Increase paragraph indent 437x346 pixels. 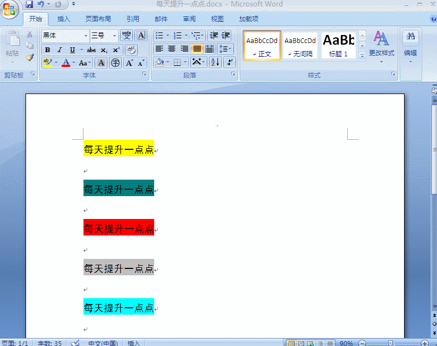click(x=226, y=36)
